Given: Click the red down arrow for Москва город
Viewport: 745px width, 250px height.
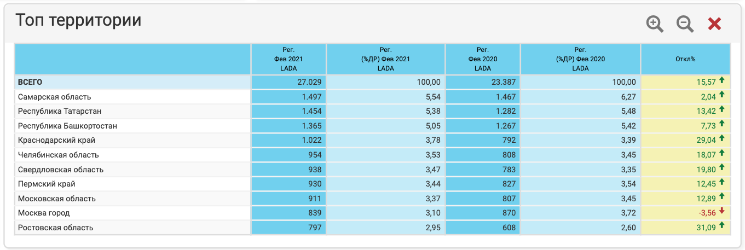Looking at the screenshot, I should [721, 211].
